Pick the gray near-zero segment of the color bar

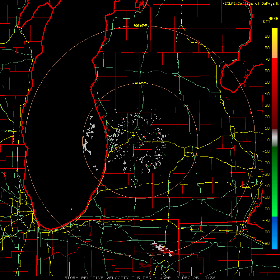(275, 138)
